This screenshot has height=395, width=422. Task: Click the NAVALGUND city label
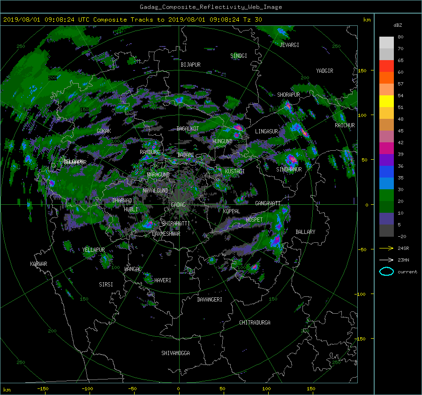pyautogui.click(x=155, y=191)
